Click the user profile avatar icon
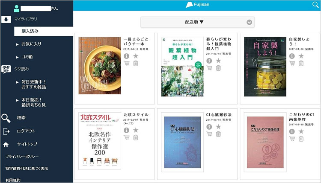This screenshot has width=321, height=183. 17,9
